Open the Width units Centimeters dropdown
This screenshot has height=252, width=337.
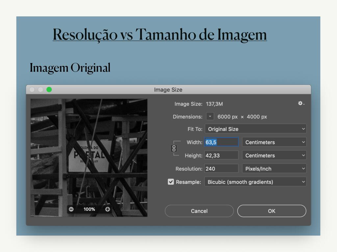coord(274,142)
